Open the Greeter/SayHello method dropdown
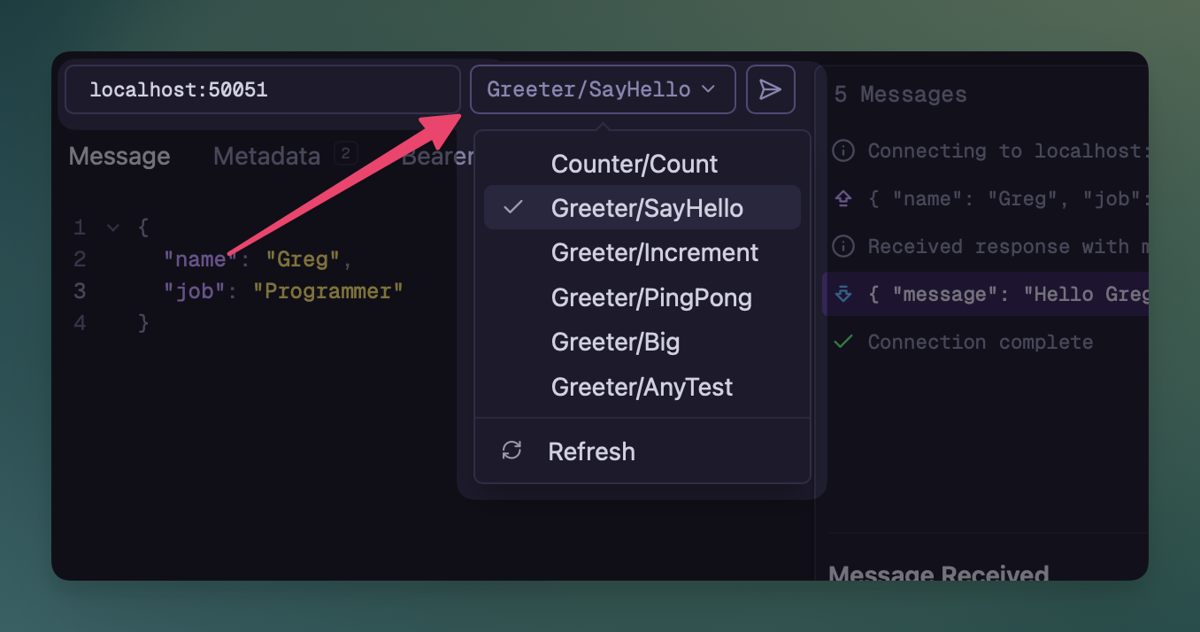This screenshot has width=1200, height=632. (x=602, y=89)
